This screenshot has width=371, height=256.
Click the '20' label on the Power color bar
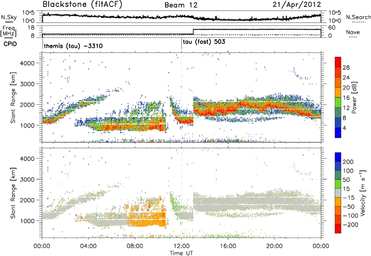tap(346, 88)
